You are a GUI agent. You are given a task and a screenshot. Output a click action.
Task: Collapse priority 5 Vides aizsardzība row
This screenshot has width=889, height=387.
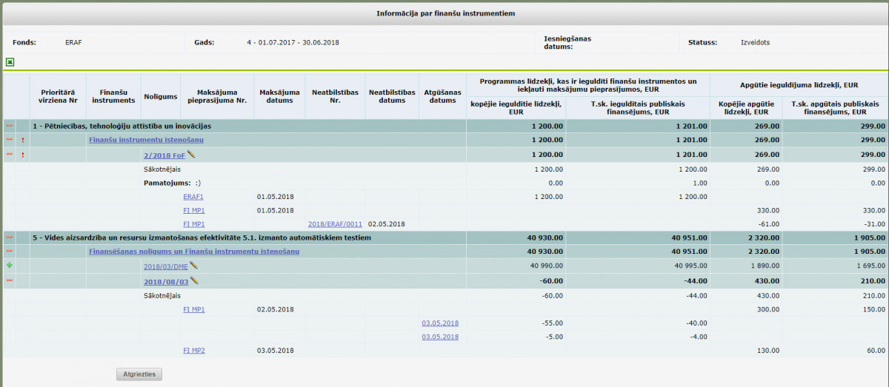(10, 238)
